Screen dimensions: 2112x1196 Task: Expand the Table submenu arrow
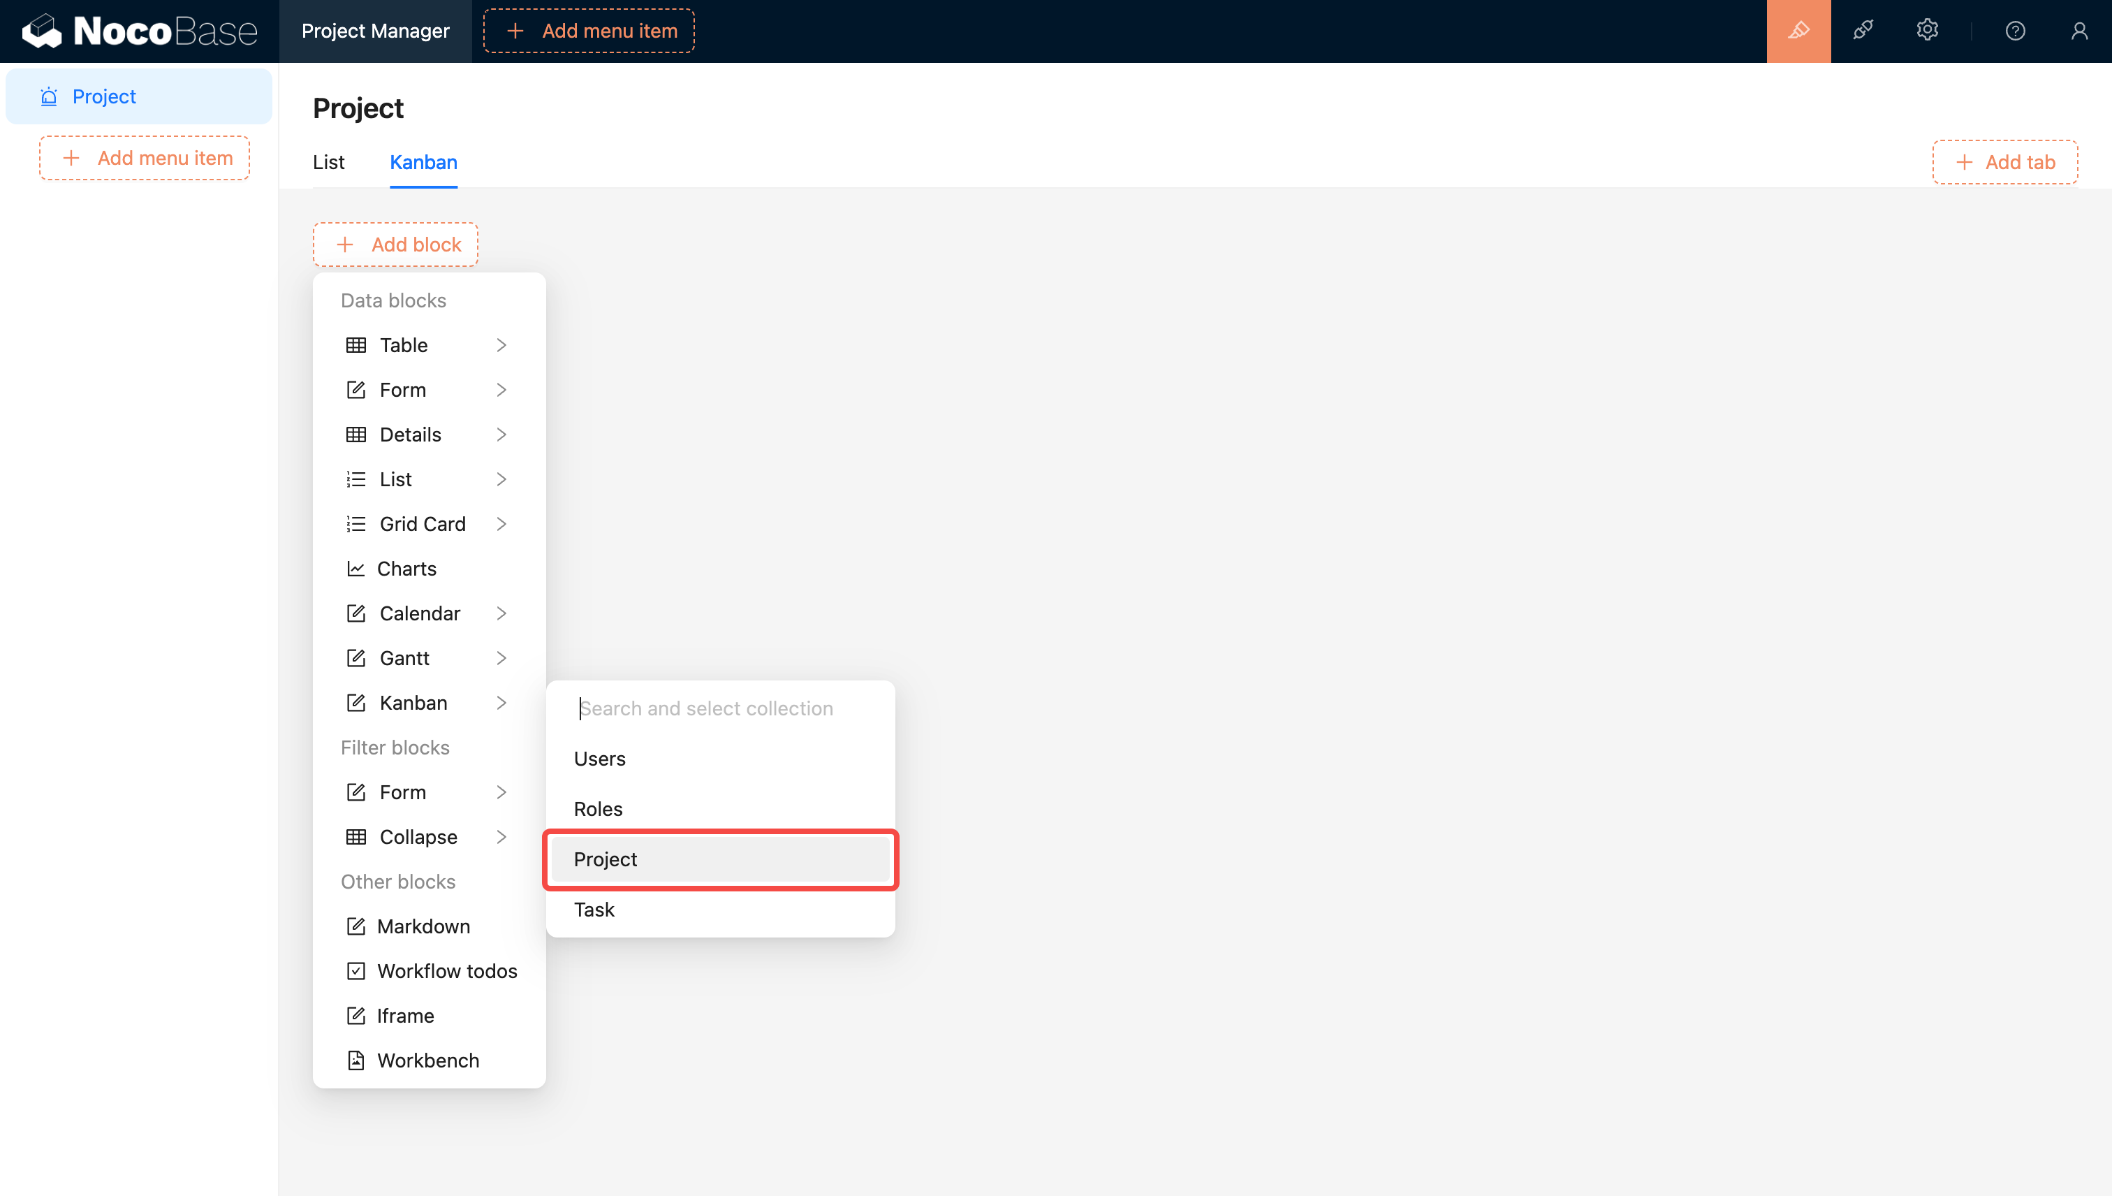click(501, 345)
